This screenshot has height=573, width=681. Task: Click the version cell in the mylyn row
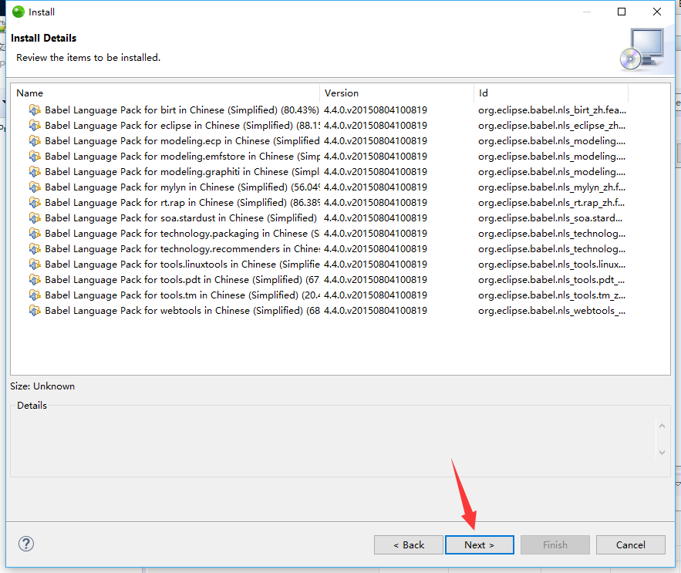point(376,187)
